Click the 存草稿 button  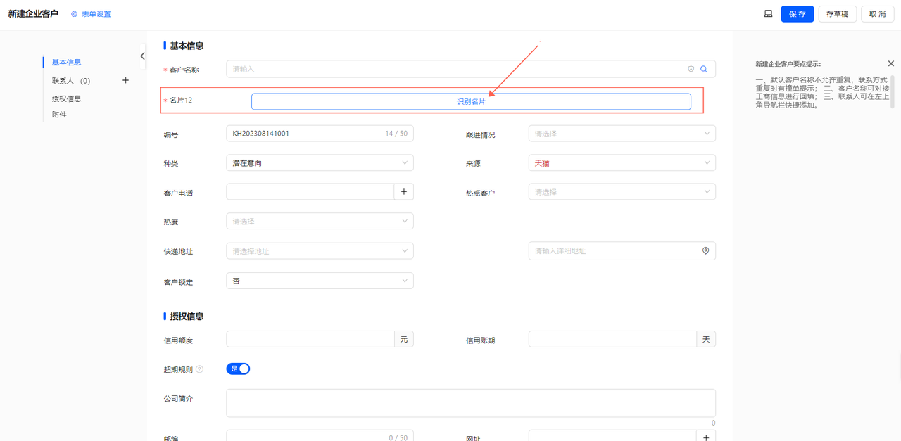click(837, 14)
